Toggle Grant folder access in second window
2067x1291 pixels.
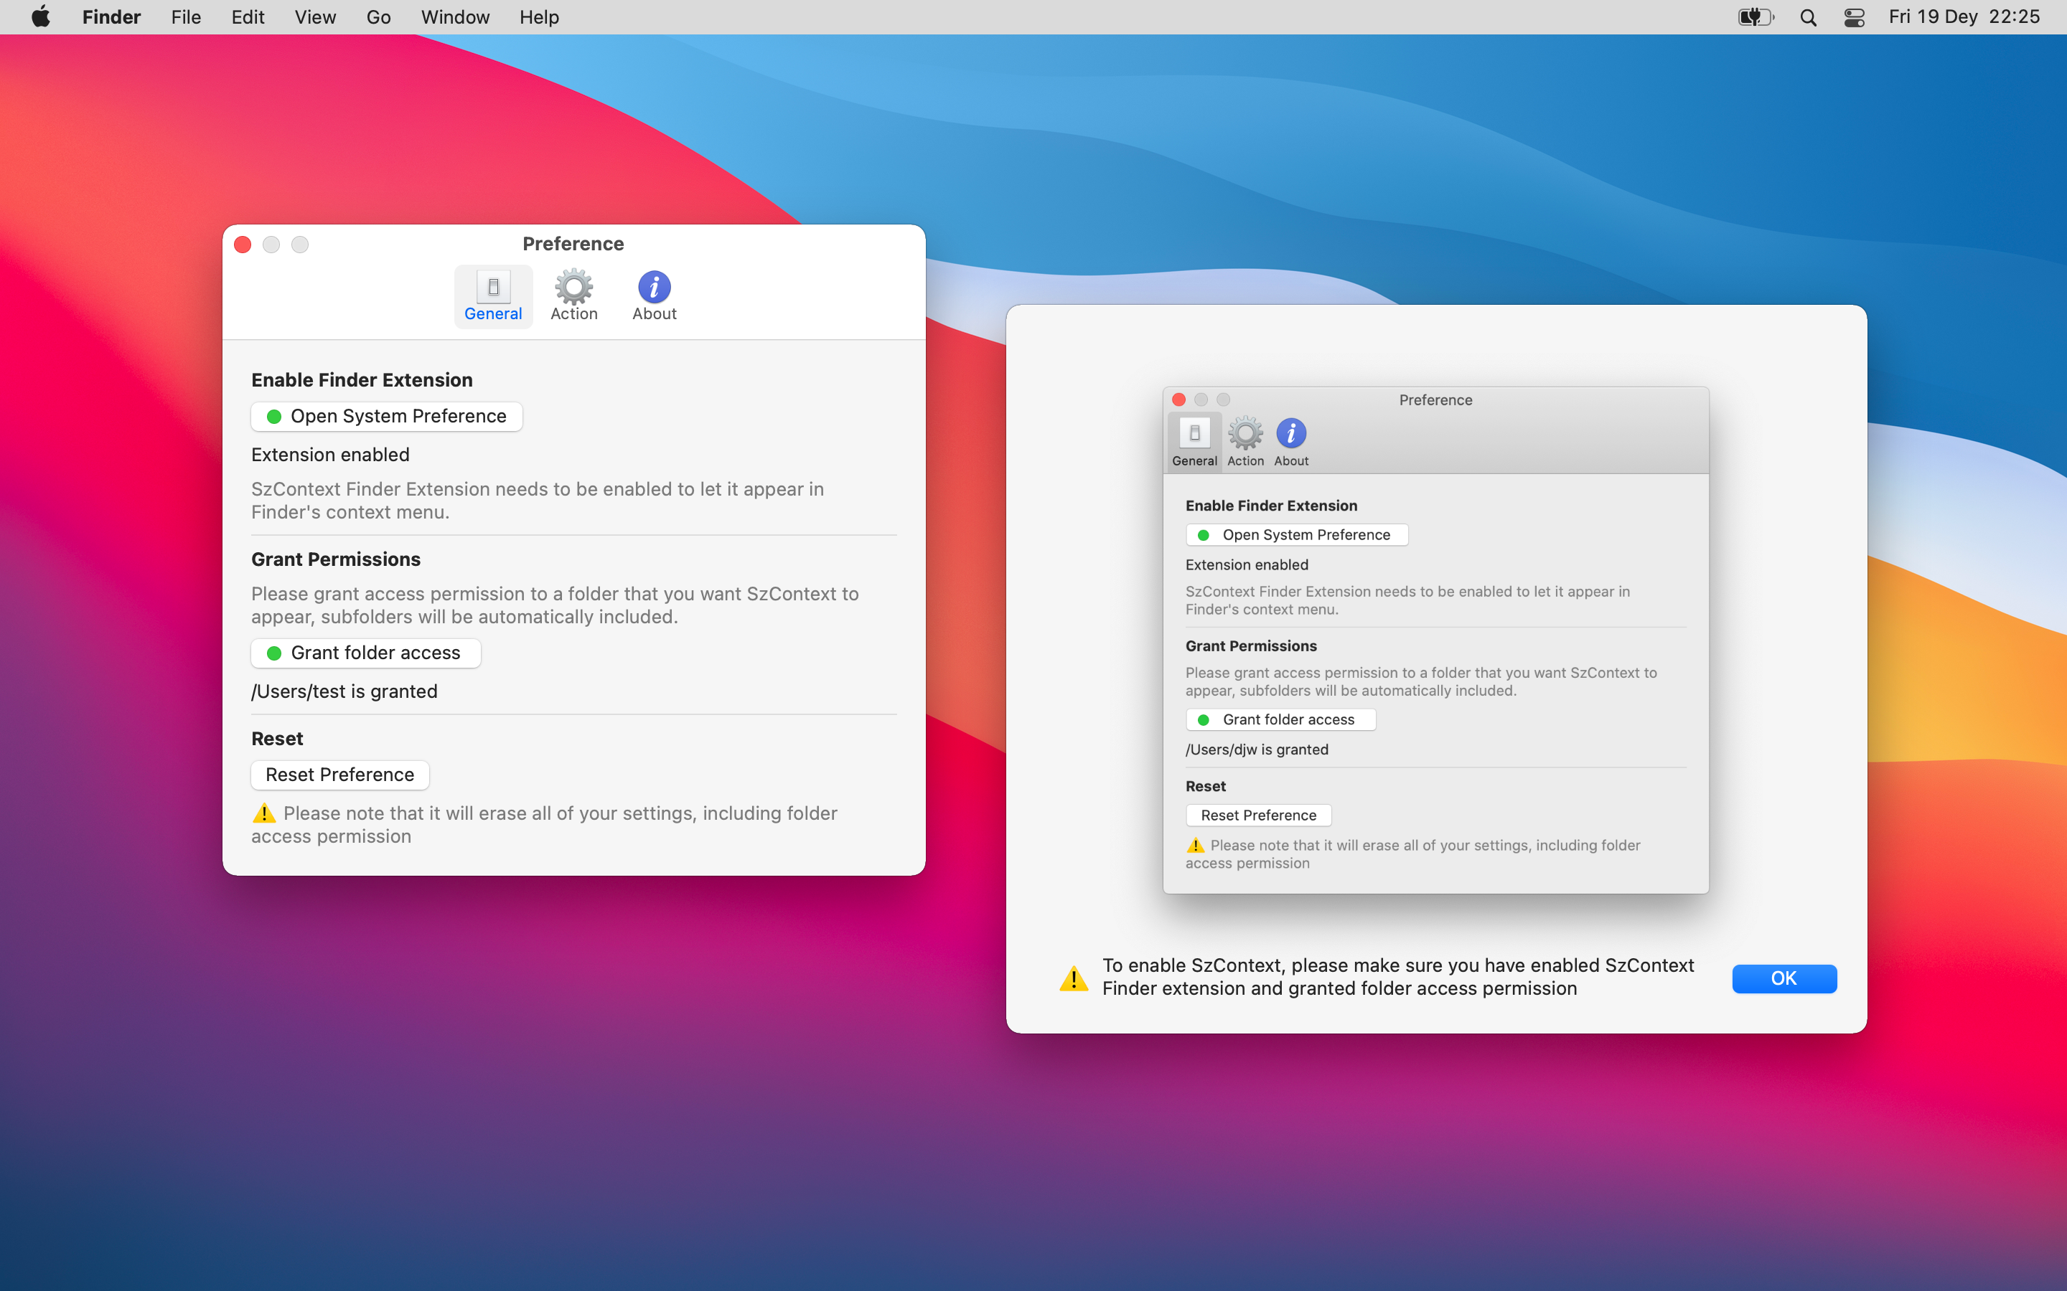[1278, 719]
